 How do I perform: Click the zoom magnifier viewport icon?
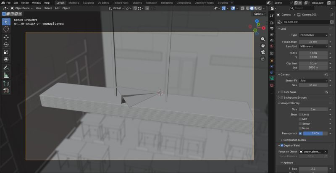point(263,39)
